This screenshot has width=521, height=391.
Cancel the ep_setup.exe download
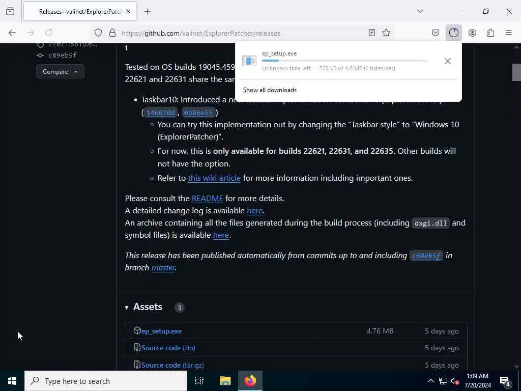(x=448, y=61)
